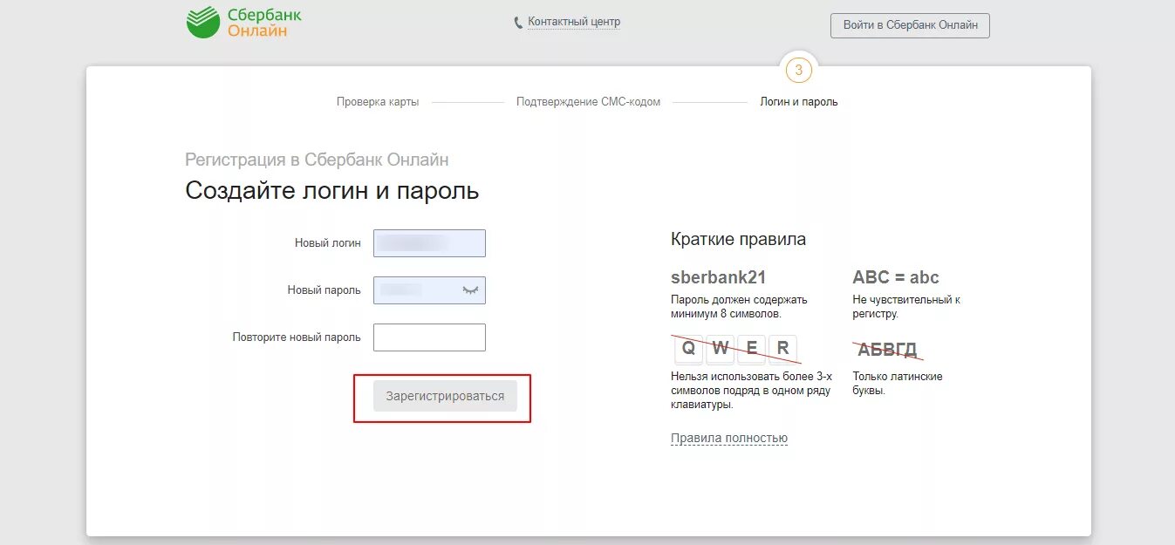Click the Зарегистрироваться button
The height and width of the screenshot is (545, 1175).
(x=445, y=396)
